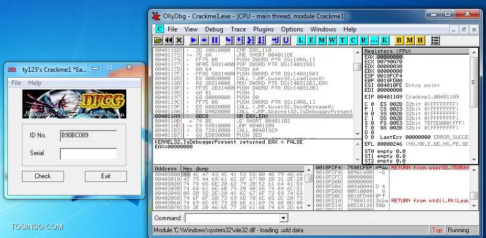The width and height of the screenshot is (486, 238).
Task: Click the registers pane scrollbar thumb
Action: tap(473, 82)
